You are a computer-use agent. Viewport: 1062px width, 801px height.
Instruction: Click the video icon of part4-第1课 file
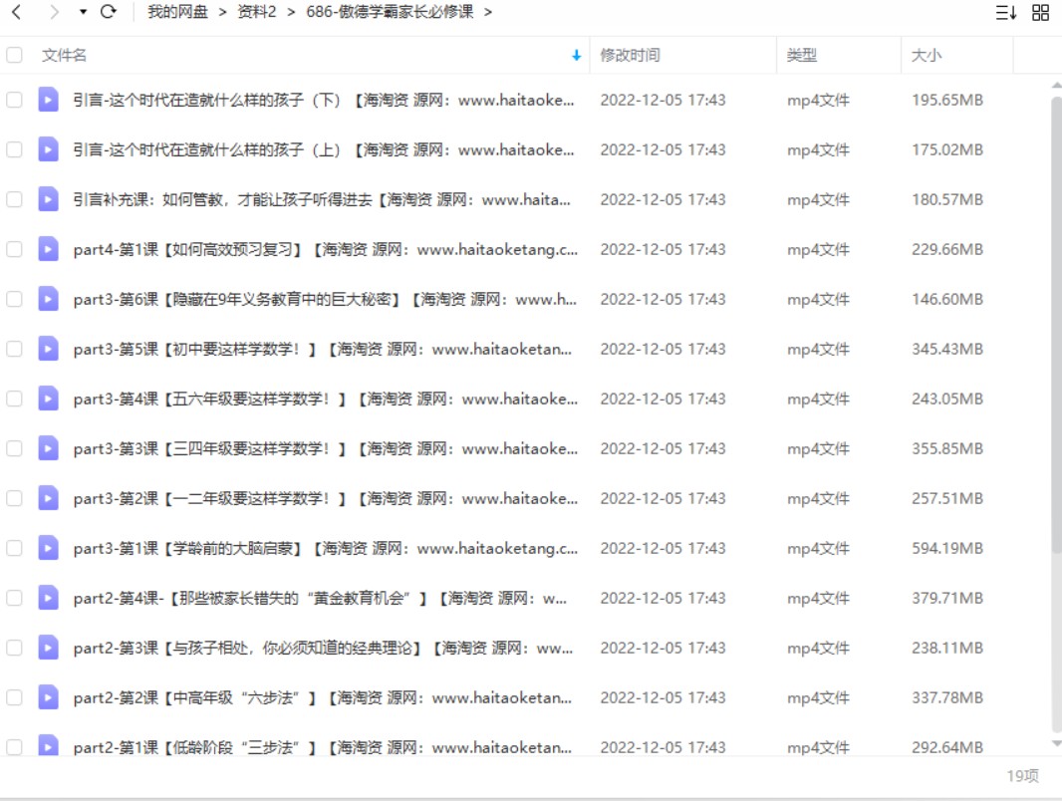tap(48, 249)
